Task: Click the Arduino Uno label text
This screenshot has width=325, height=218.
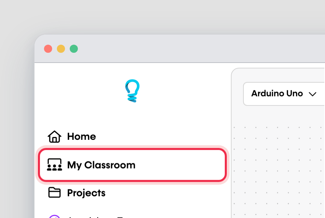Action: coord(277,94)
